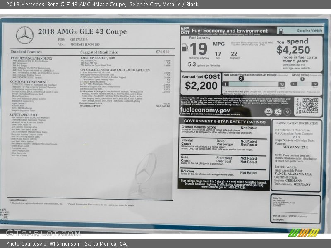Click "GOVERNMENT 5-STAR SAFETY RATINGS" header
Image resolution: width=331 pixels, height=248 pixels.
coord(225,122)
